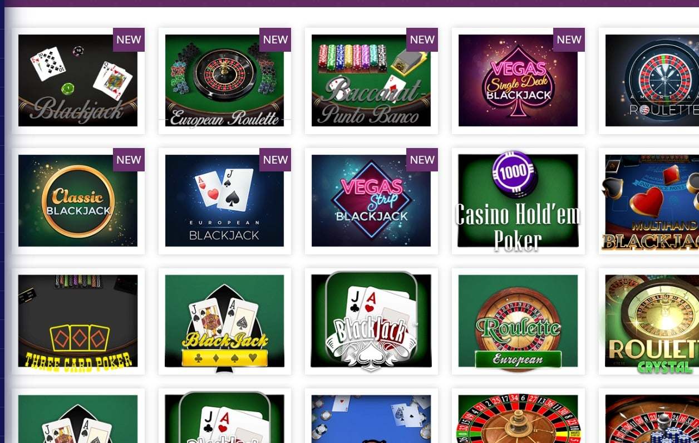Image resolution: width=699 pixels, height=443 pixels.
Task: Click NEW badge on Vegas Single Deck Blackjack
Action: pos(569,40)
